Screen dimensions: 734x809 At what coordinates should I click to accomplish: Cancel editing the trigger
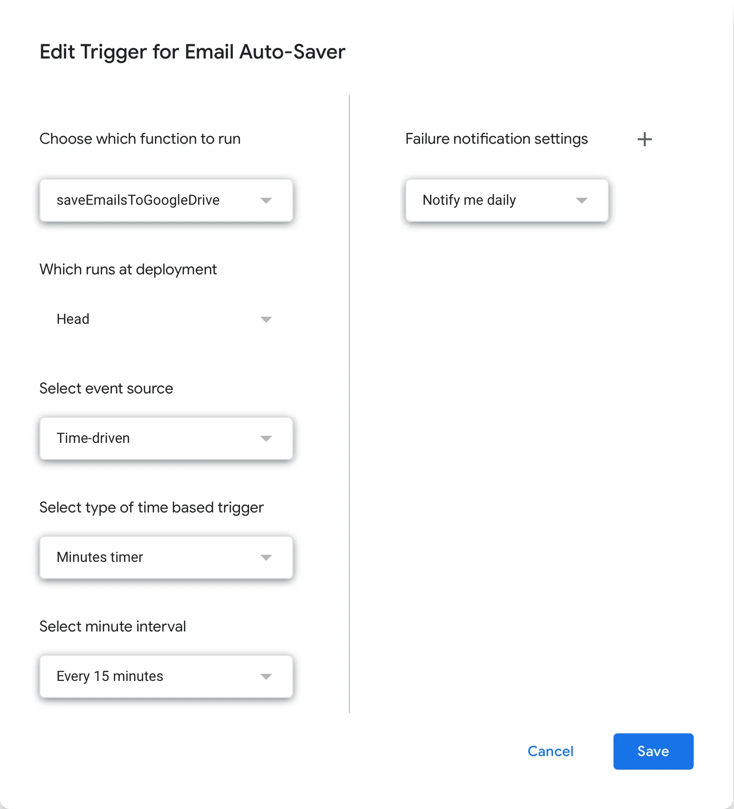550,752
